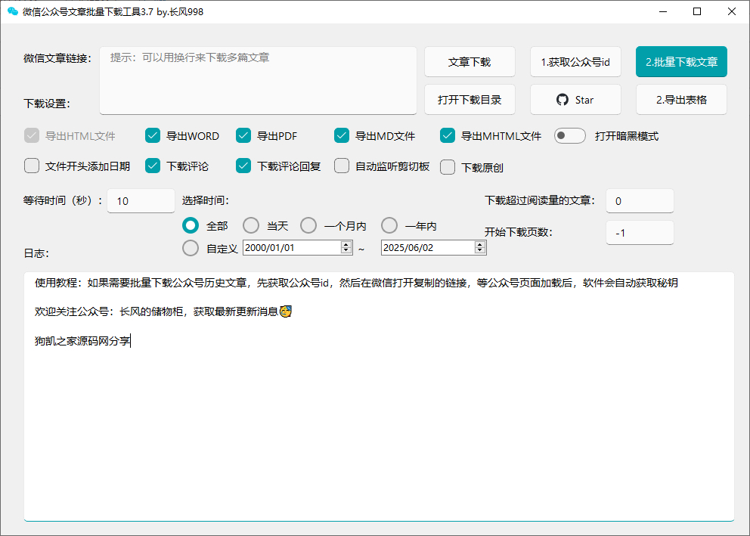Turn on 打开暗黑模式 dark mode switch
750x536 pixels.
pos(569,135)
